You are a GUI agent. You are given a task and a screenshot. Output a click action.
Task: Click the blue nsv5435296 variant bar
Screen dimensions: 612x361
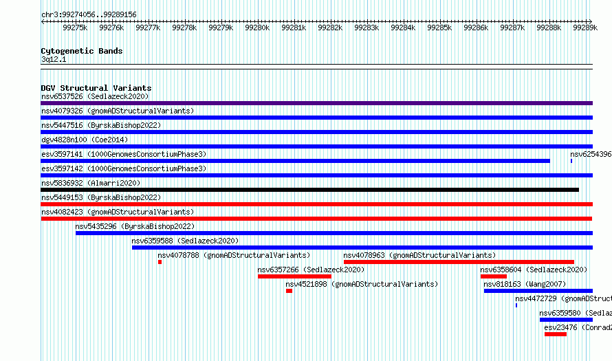334,233
